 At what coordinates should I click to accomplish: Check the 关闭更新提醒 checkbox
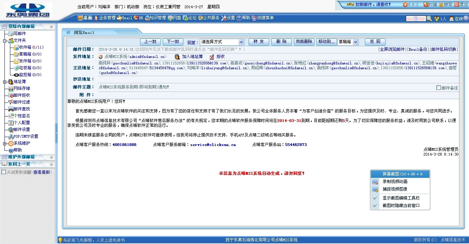[x=4, y=172]
